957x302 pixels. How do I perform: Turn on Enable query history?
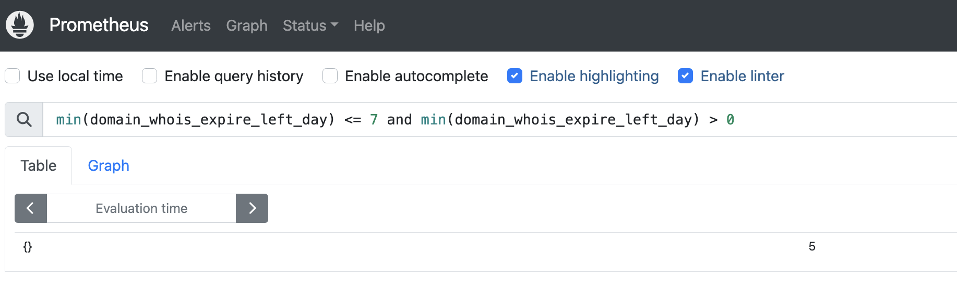[x=150, y=76]
